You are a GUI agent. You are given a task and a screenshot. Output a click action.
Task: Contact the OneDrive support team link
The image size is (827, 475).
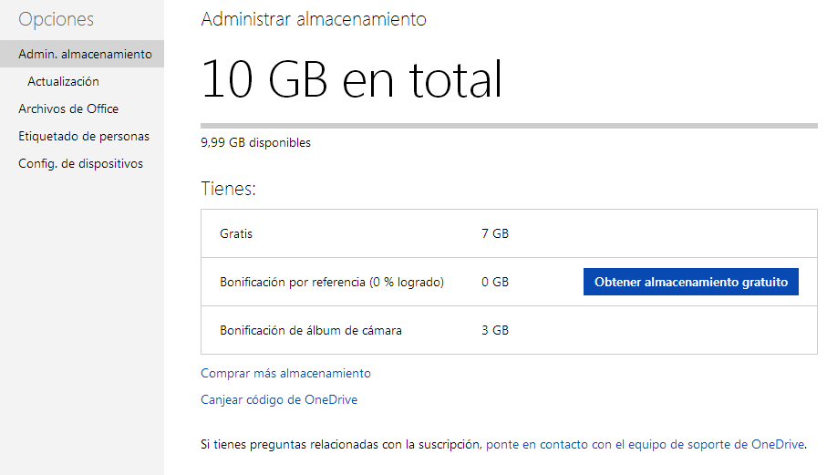tap(646, 444)
